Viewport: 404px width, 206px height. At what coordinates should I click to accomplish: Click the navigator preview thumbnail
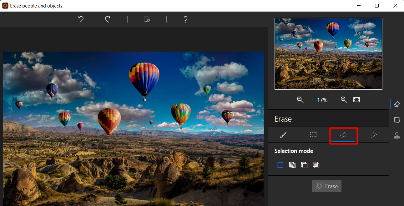328,54
